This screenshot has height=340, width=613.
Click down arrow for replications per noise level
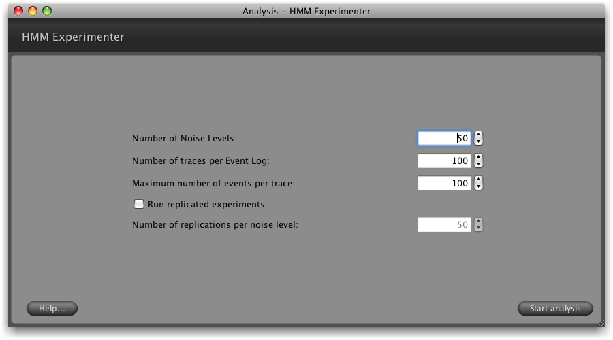tap(478, 228)
